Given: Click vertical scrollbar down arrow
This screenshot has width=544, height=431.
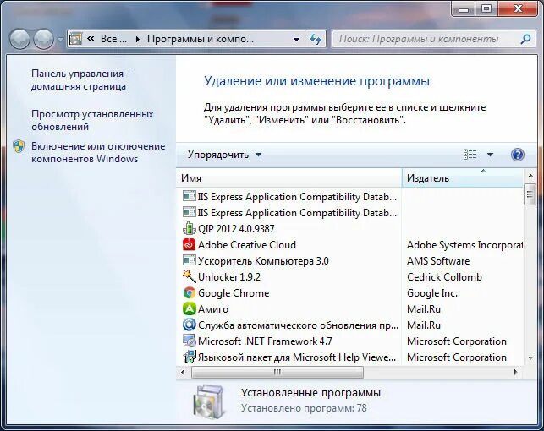Looking at the screenshot, I should click(530, 357).
